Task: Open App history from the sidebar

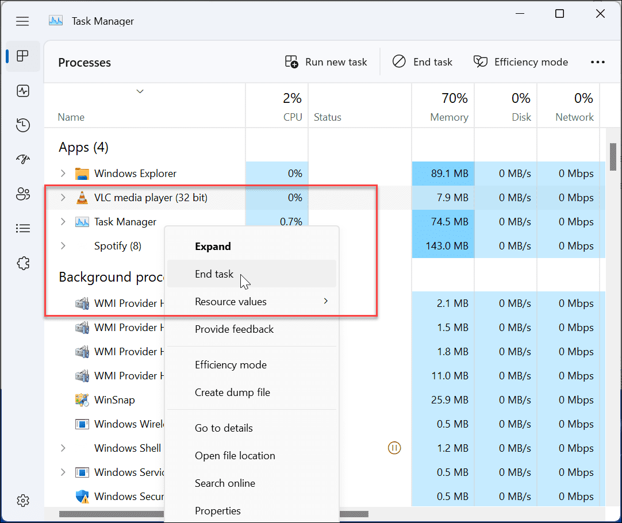Action: pyautogui.click(x=23, y=125)
